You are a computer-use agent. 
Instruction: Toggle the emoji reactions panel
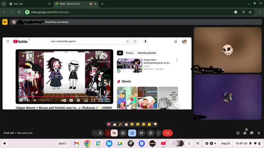tap(132, 133)
